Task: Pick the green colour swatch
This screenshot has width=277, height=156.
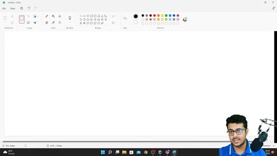Action: [166, 16]
